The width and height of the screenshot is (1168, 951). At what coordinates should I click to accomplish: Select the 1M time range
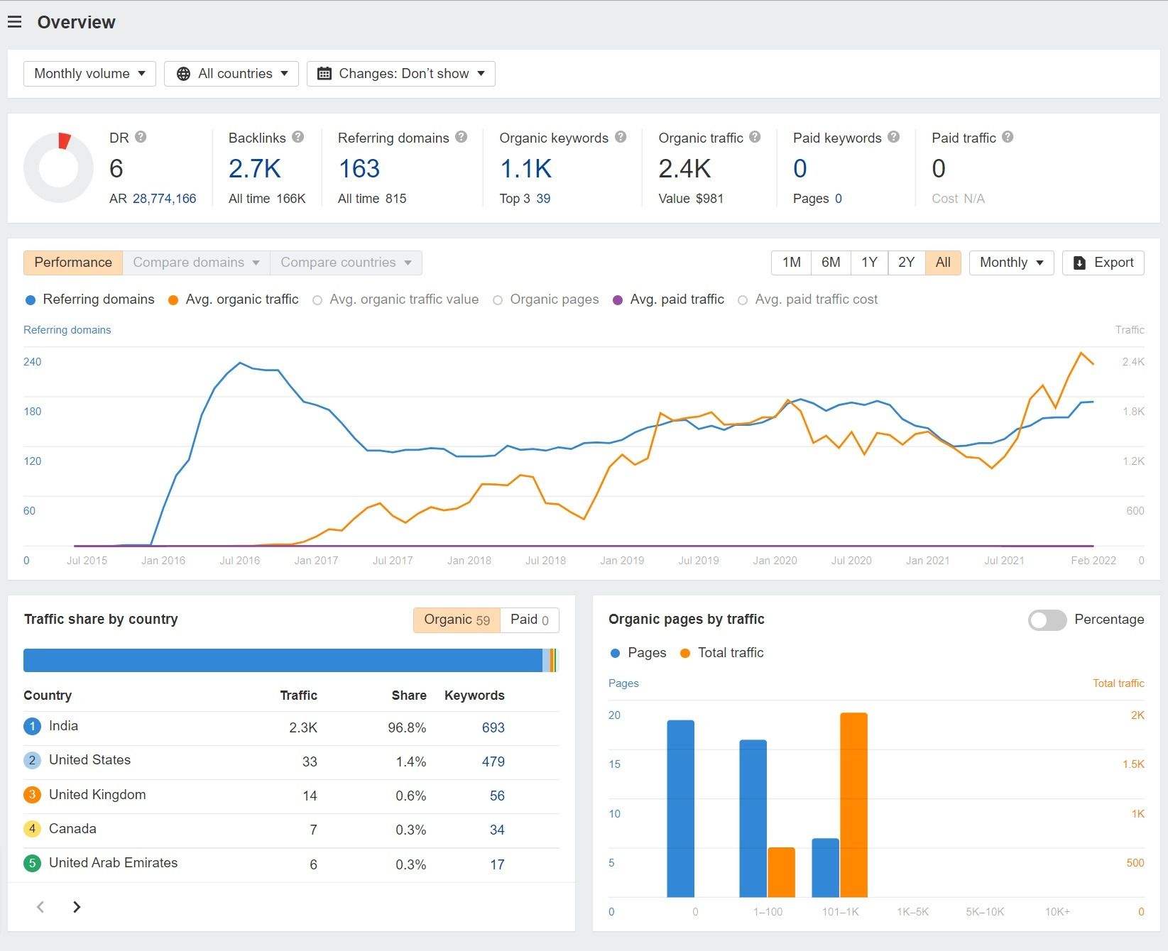pyautogui.click(x=792, y=263)
